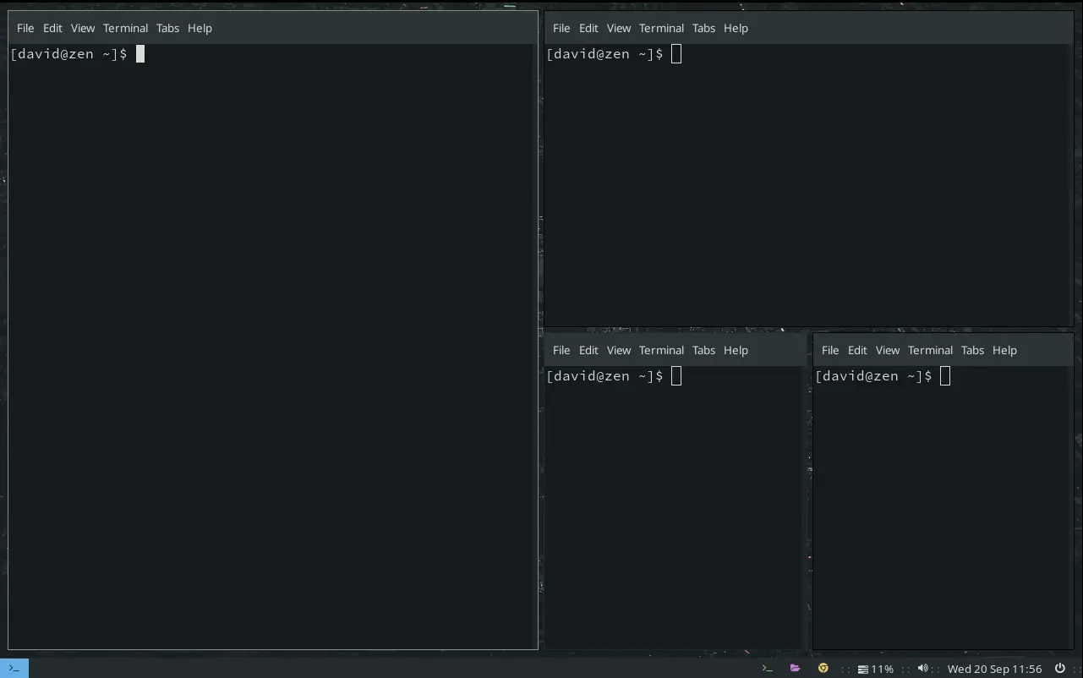This screenshot has width=1083, height=678.
Task: Open Terminal menu in the bottom-right terminal
Action: [x=931, y=350]
